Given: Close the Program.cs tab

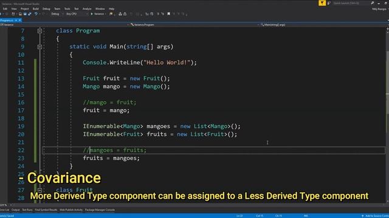Looking at the screenshot, I should click(x=20, y=20).
